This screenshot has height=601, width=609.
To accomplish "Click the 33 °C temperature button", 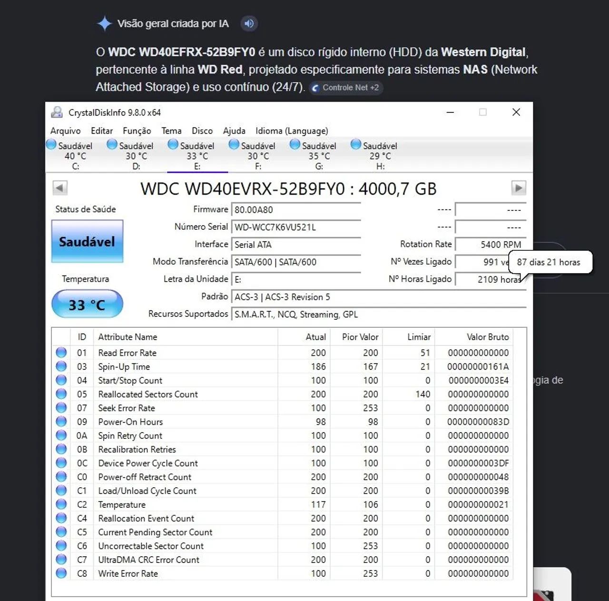I will (x=87, y=304).
